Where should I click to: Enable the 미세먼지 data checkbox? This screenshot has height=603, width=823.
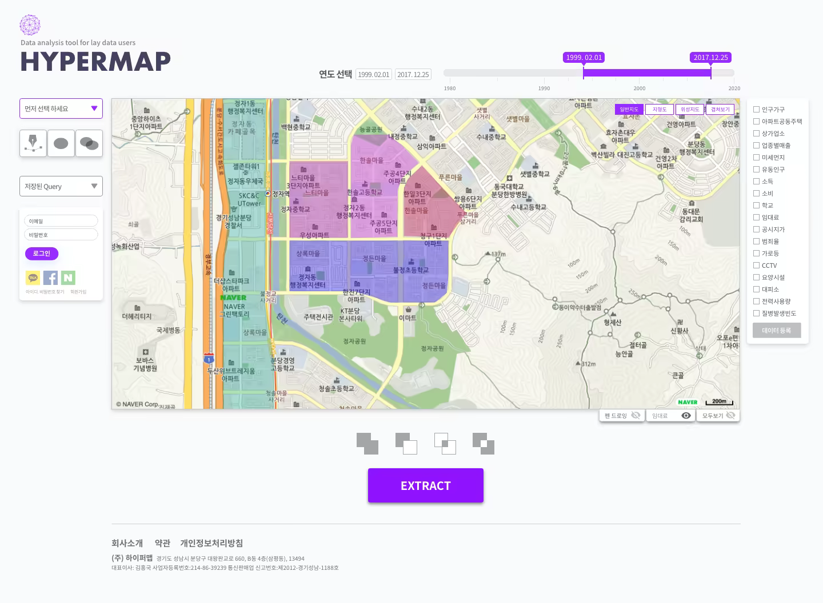[757, 157]
